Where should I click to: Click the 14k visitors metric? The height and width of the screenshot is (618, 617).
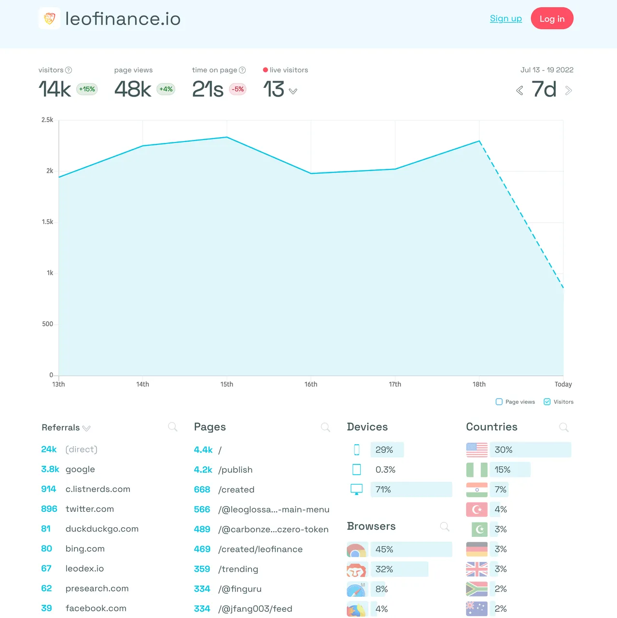pos(55,89)
